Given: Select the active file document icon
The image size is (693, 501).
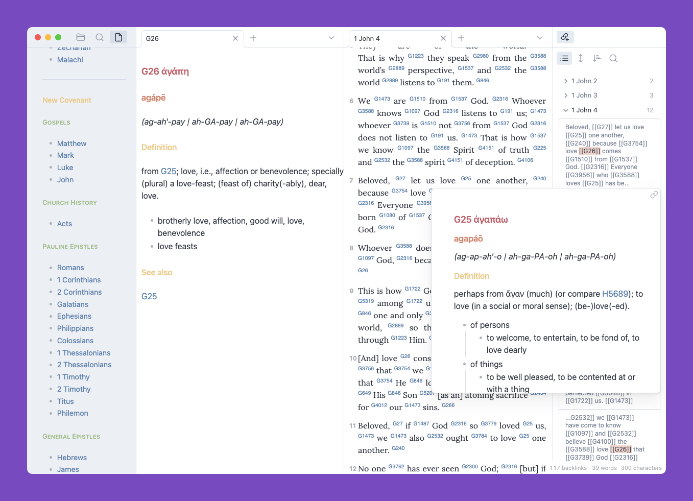Looking at the screenshot, I should tap(118, 37).
